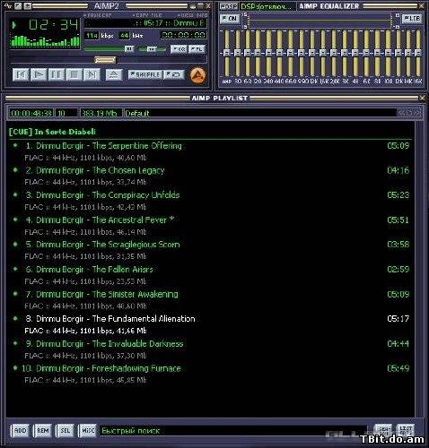Click the 00:00:00 timer display
The image size is (429, 448).
[x=183, y=35]
